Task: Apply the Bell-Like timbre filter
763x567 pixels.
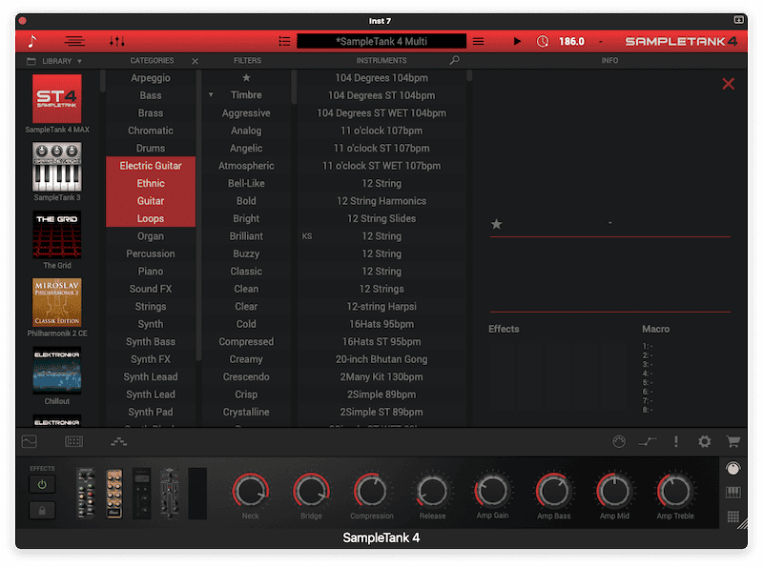Action: click(246, 183)
